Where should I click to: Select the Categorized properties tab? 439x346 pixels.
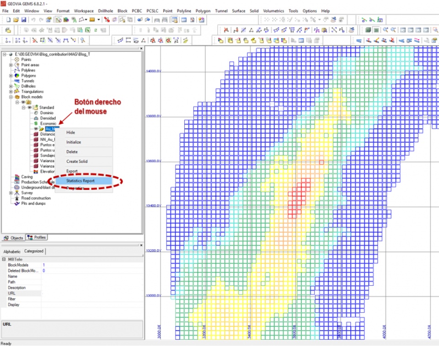click(x=34, y=251)
